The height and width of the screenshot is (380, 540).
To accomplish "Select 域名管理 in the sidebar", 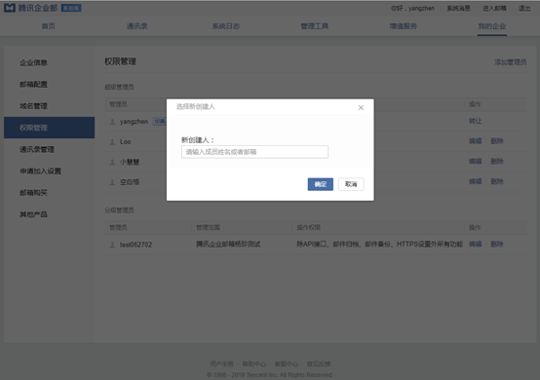I will (50, 106).
